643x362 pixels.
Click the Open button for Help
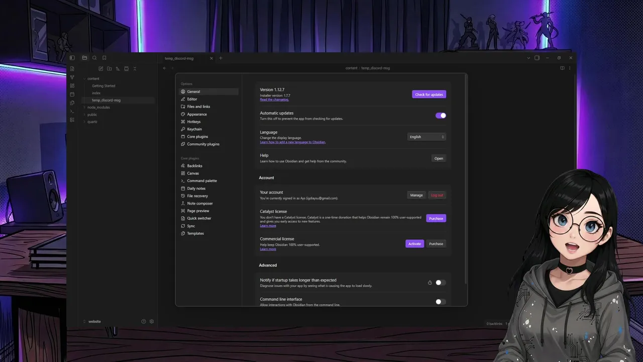[x=439, y=158]
